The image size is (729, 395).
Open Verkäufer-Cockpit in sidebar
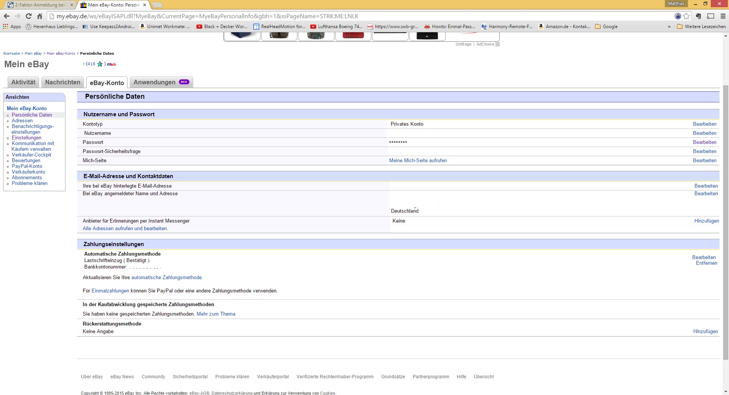pyautogui.click(x=32, y=155)
